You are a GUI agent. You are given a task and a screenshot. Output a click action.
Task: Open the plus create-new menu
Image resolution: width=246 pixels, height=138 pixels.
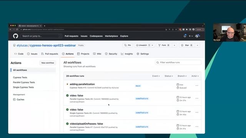coord(191,36)
